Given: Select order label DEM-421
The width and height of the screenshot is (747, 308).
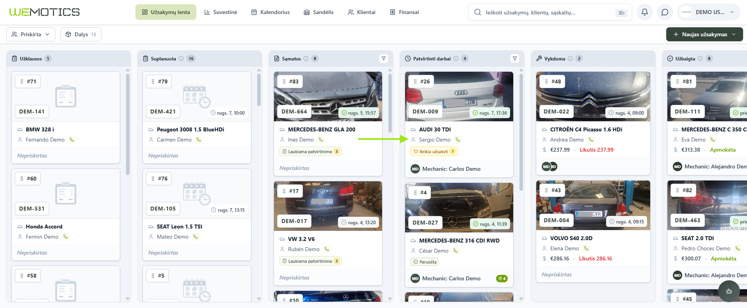Looking at the screenshot, I should [163, 112].
